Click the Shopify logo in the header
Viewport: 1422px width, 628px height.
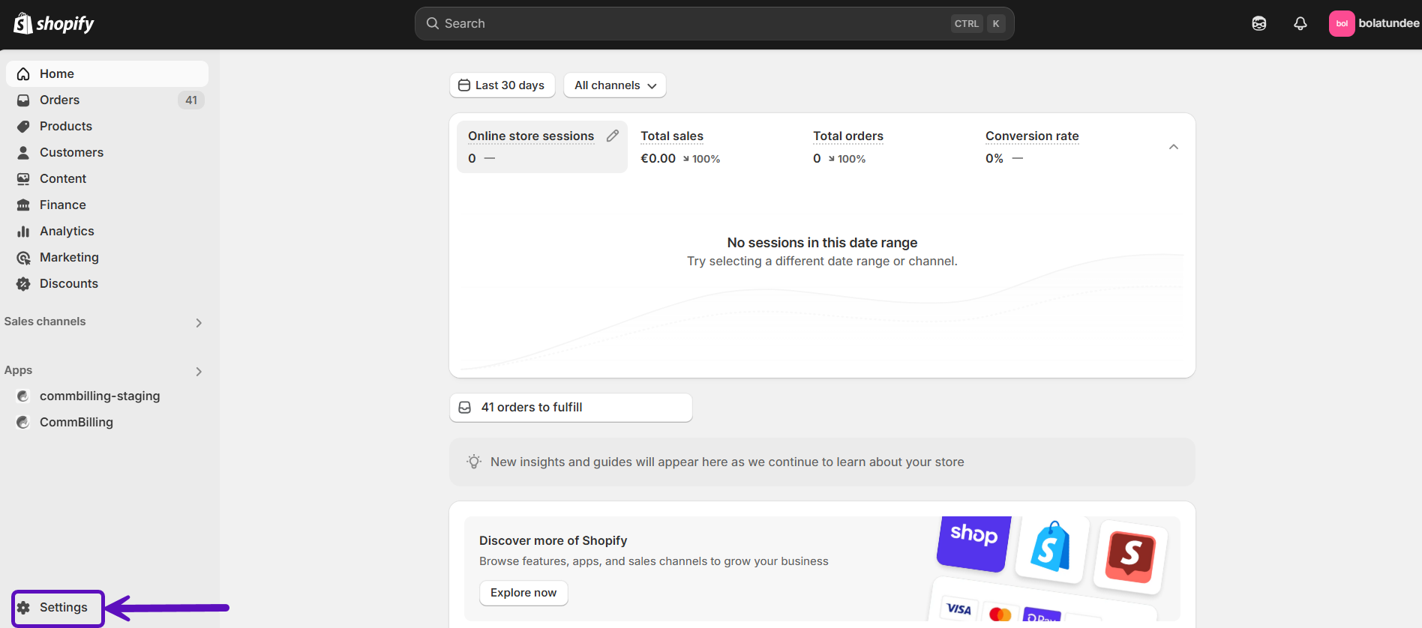54,24
